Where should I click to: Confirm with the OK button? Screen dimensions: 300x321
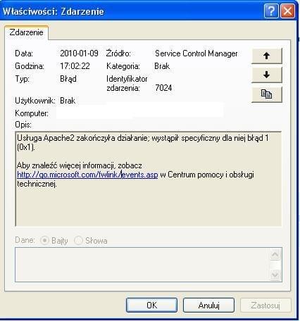pyautogui.click(x=151, y=306)
